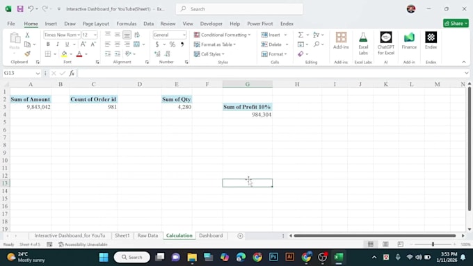
Task: Undo the last action
Action: (31, 9)
